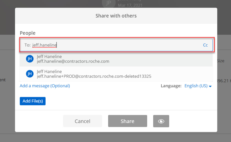Click the Share with others dialog title

[x=116, y=16]
